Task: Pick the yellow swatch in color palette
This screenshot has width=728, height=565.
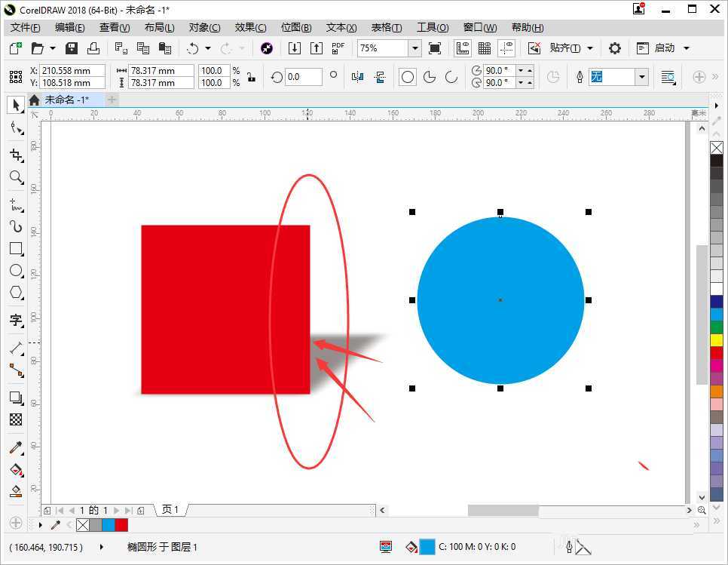Action: point(716,339)
